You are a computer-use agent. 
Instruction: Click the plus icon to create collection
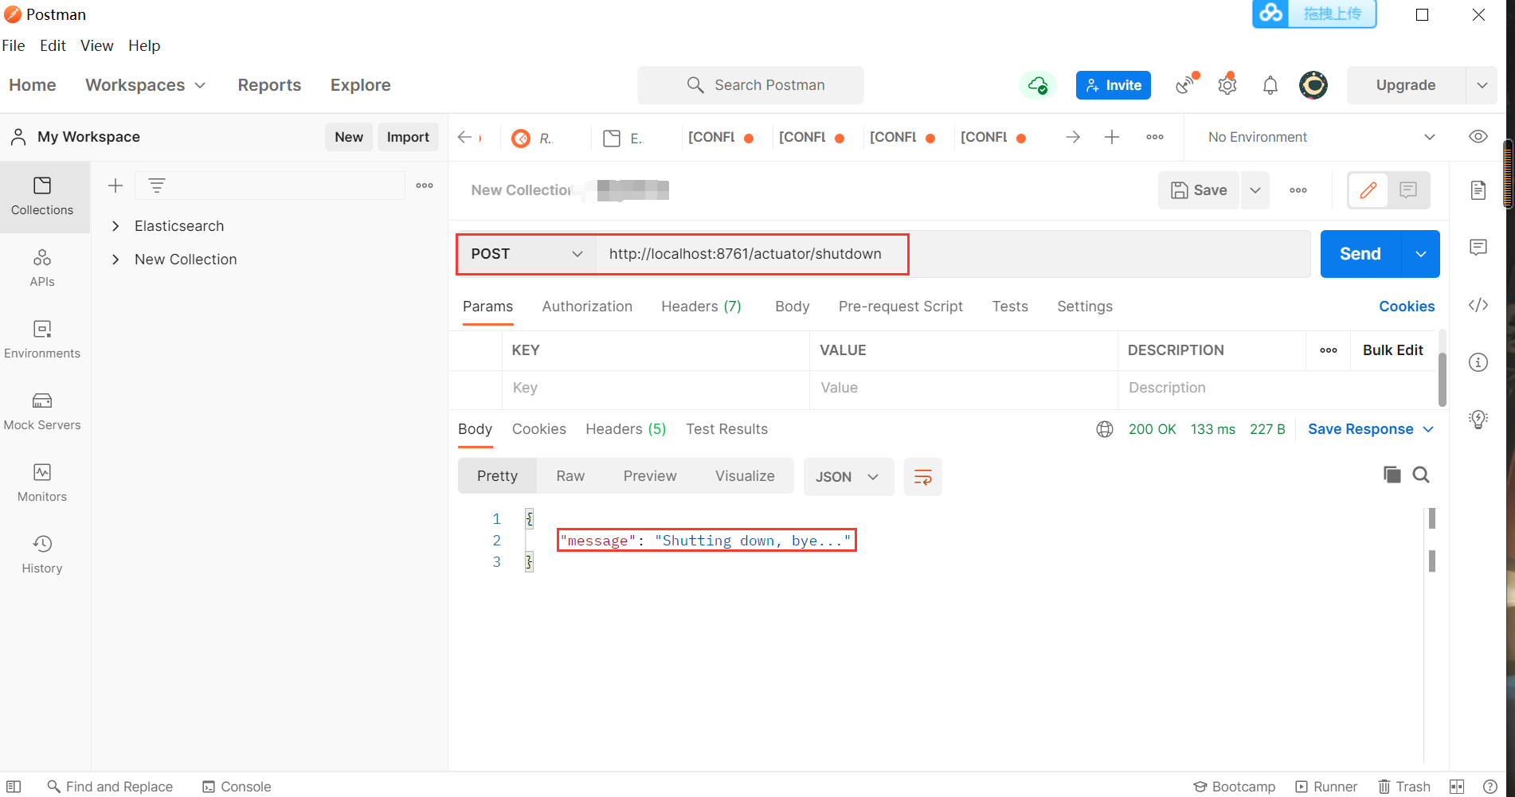pyautogui.click(x=115, y=186)
